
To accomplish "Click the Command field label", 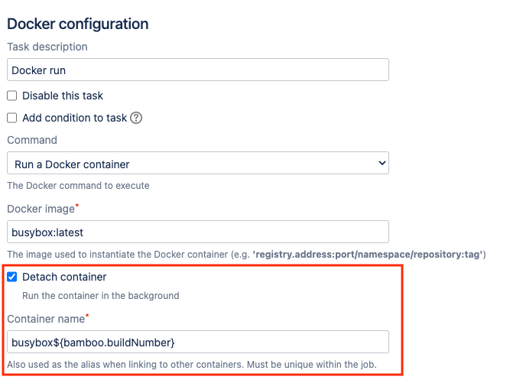I will coord(32,140).
